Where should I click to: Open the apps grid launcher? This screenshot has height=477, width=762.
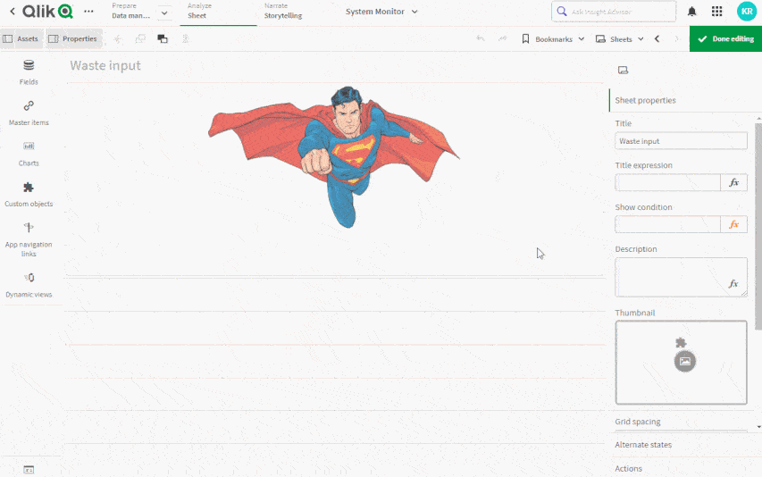[x=716, y=12]
